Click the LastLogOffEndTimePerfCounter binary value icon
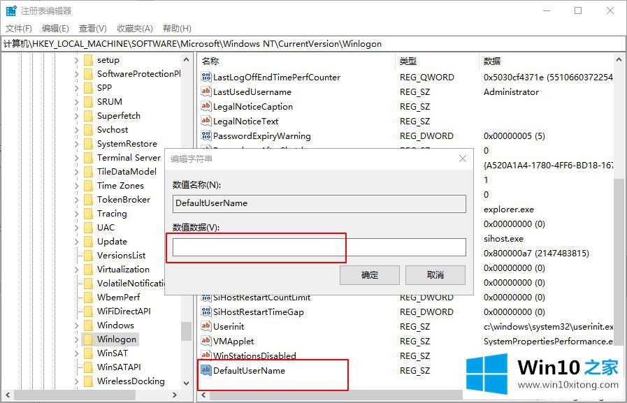 (x=206, y=77)
